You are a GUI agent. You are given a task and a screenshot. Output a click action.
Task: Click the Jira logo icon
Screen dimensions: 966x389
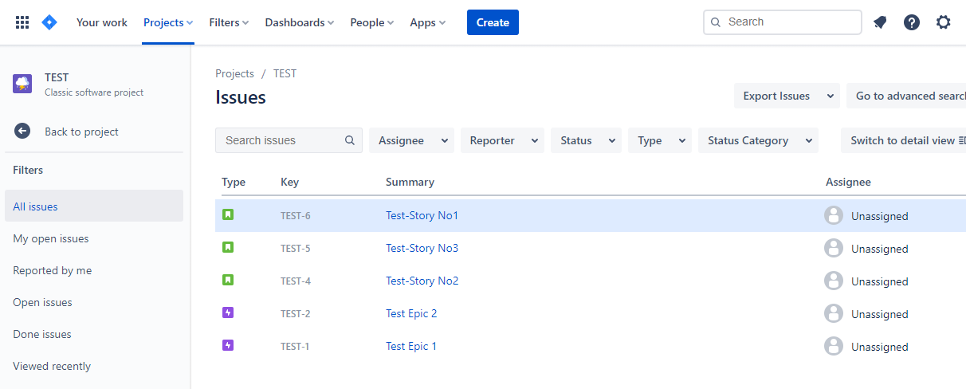tap(49, 22)
